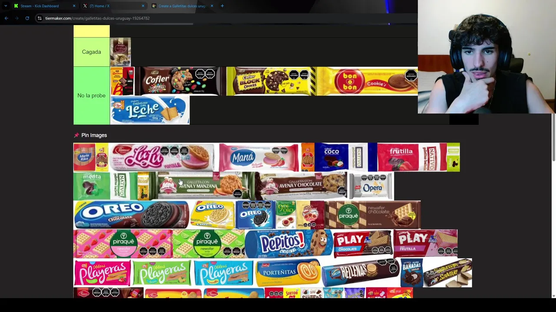Pick the green Piraquê lime newafer image
The image size is (556, 312).
click(208, 244)
